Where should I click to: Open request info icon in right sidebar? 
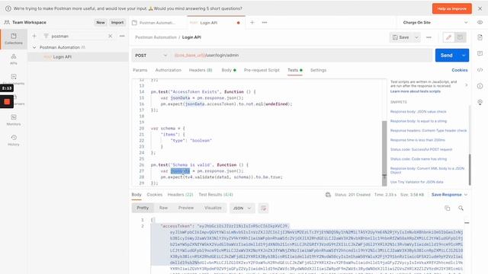tap(480, 86)
